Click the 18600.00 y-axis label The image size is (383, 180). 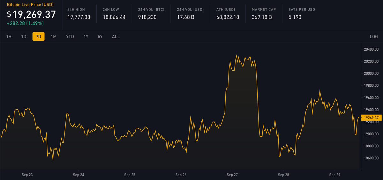point(371,158)
